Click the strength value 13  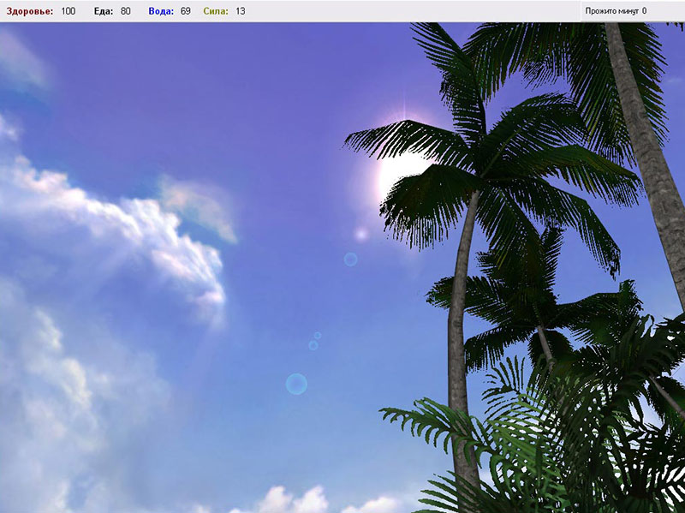(241, 11)
